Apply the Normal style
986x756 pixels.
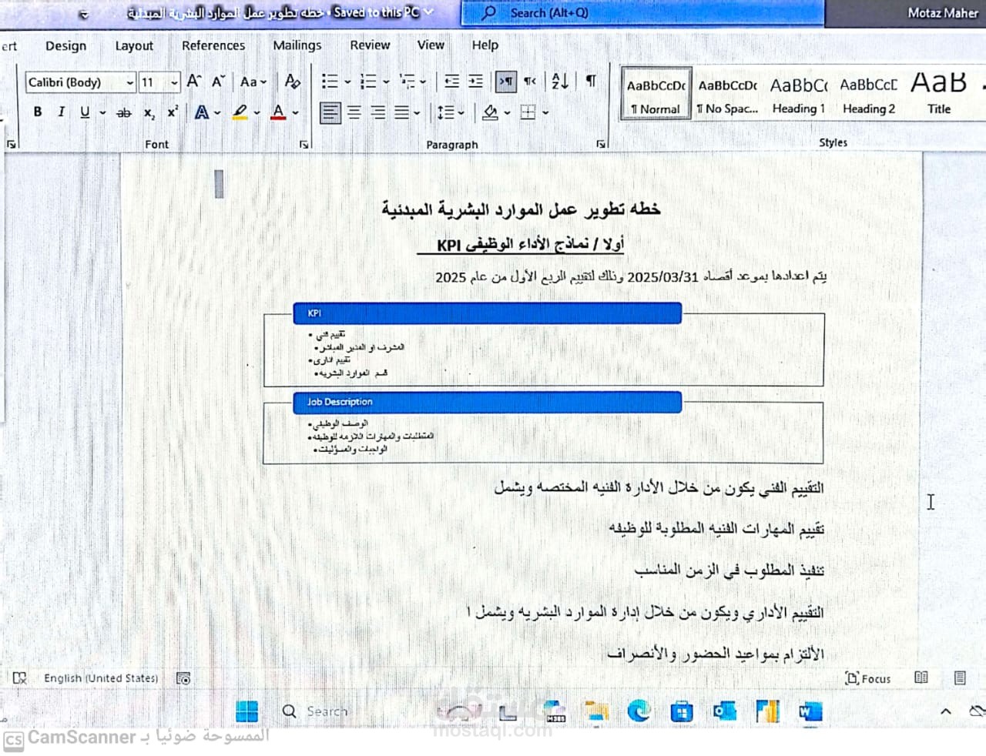pyautogui.click(x=656, y=95)
